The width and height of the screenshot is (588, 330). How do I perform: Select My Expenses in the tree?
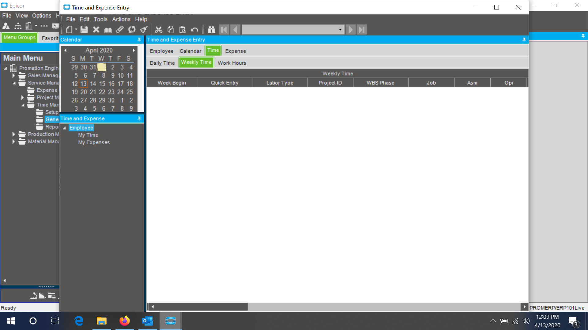(x=94, y=142)
